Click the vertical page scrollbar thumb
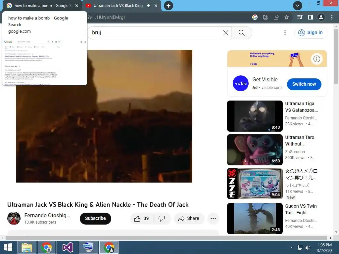The width and height of the screenshot is (339, 254). [336, 56]
